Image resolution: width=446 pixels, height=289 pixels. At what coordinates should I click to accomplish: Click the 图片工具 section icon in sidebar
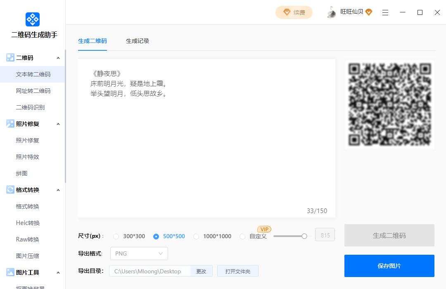pyautogui.click(x=10, y=272)
